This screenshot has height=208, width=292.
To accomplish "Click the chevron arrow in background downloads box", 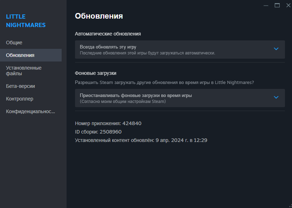I will click(276, 97).
